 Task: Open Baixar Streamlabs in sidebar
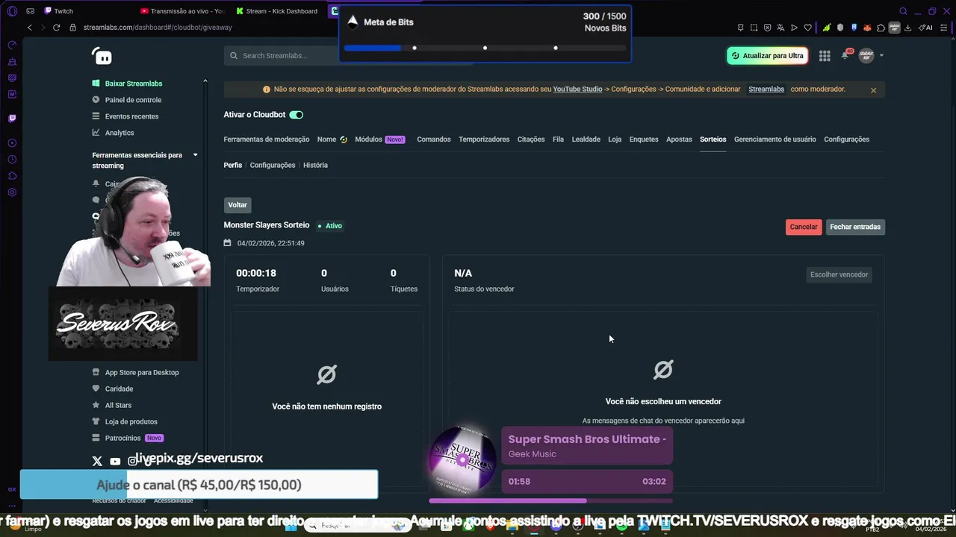[x=134, y=84]
